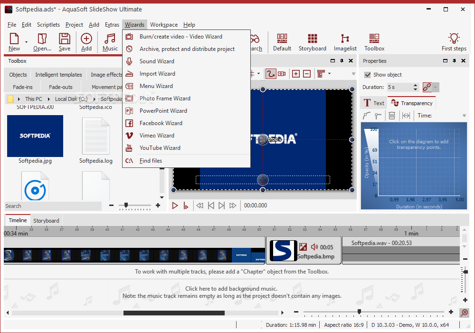
Task: Click the Duration spinner arrows
Action: click(415, 88)
